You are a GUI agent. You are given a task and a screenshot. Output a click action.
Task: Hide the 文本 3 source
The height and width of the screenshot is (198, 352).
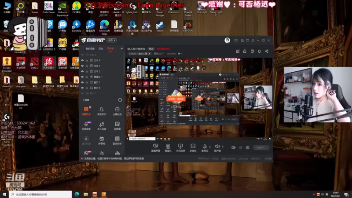pos(82,71)
